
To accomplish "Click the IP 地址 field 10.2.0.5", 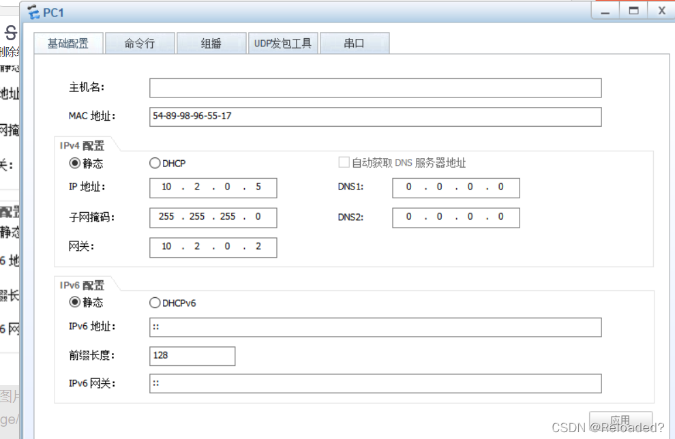I will click(x=213, y=187).
